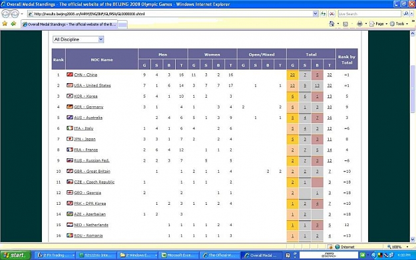Click the Great Britain flag icon
This screenshot has height=260, width=416.
point(70,171)
